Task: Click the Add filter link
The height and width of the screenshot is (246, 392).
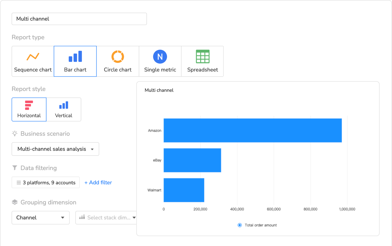Action: [98, 182]
